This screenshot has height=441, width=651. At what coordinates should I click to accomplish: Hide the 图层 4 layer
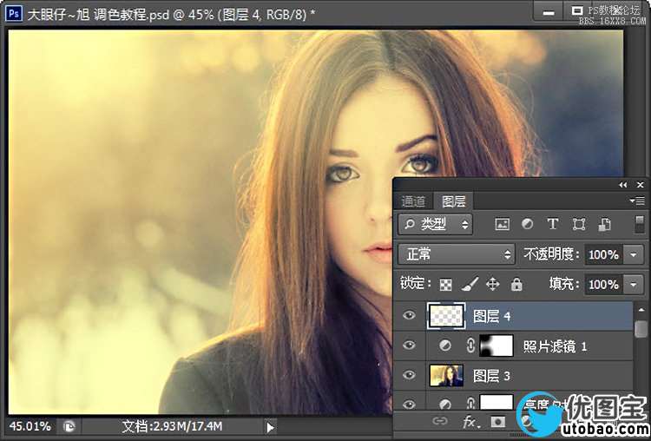(x=409, y=316)
